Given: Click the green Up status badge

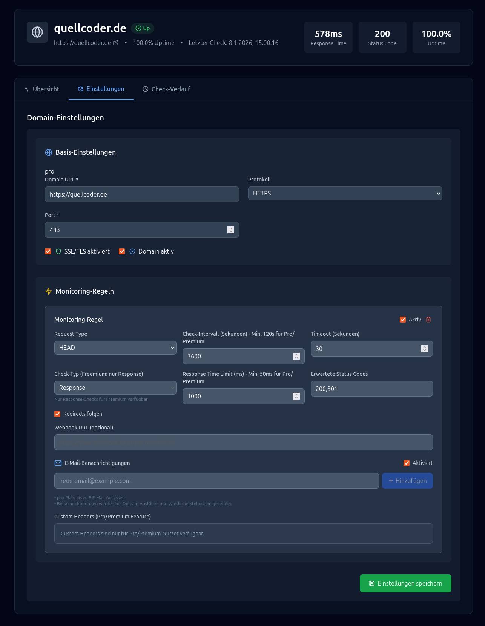Looking at the screenshot, I should [x=143, y=28].
